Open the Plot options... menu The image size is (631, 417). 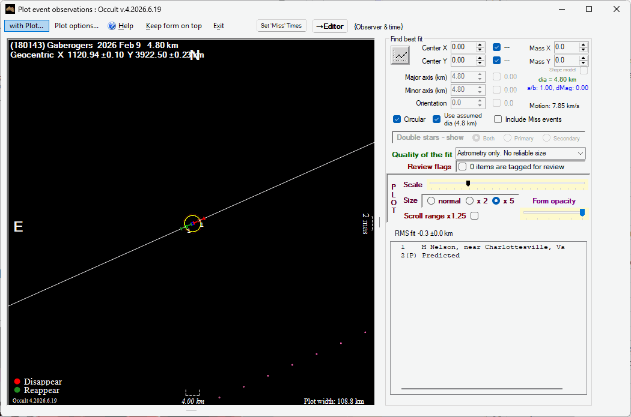click(76, 26)
